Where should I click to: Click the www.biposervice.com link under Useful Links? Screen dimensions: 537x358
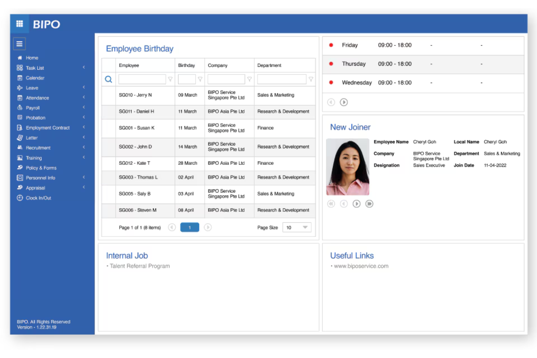tap(360, 266)
